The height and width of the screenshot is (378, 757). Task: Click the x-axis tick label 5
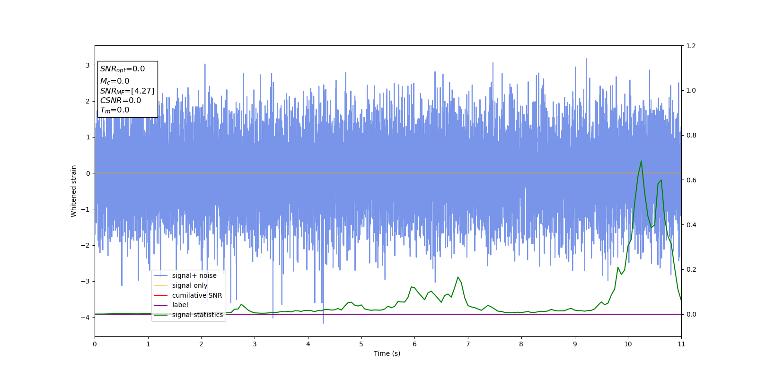point(361,344)
